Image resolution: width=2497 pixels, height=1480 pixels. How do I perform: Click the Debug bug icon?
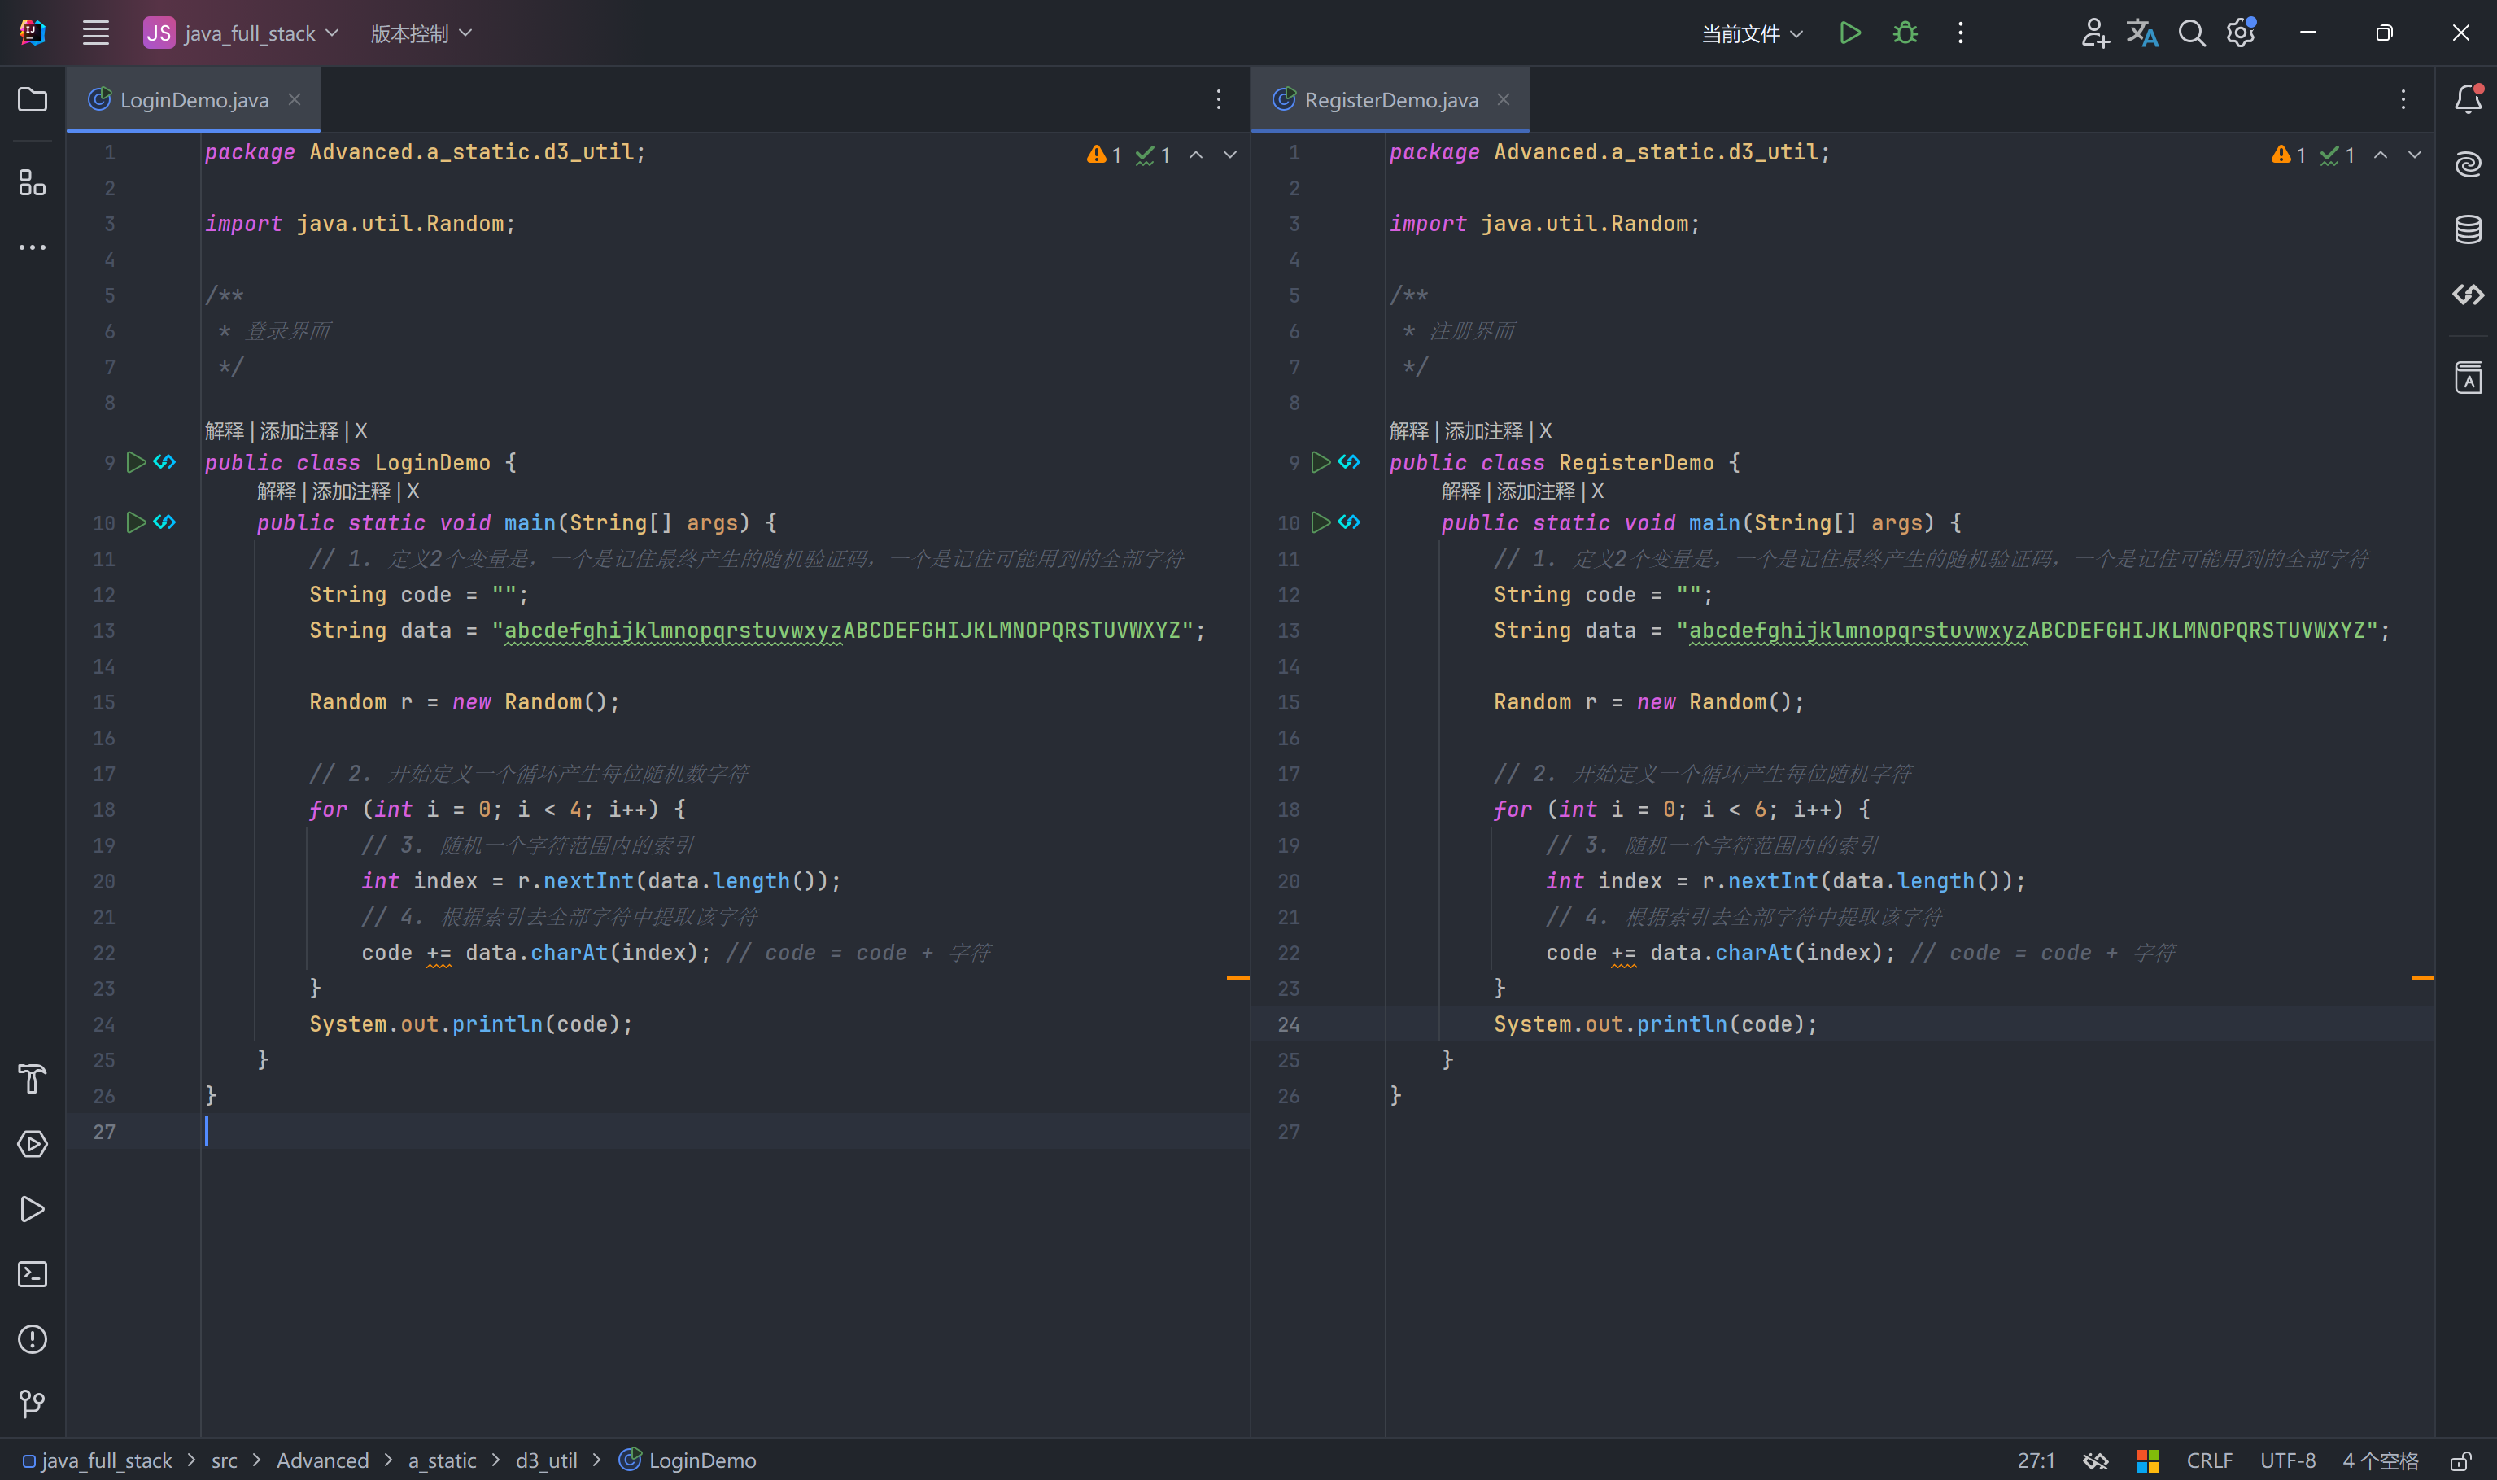click(x=1905, y=33)
